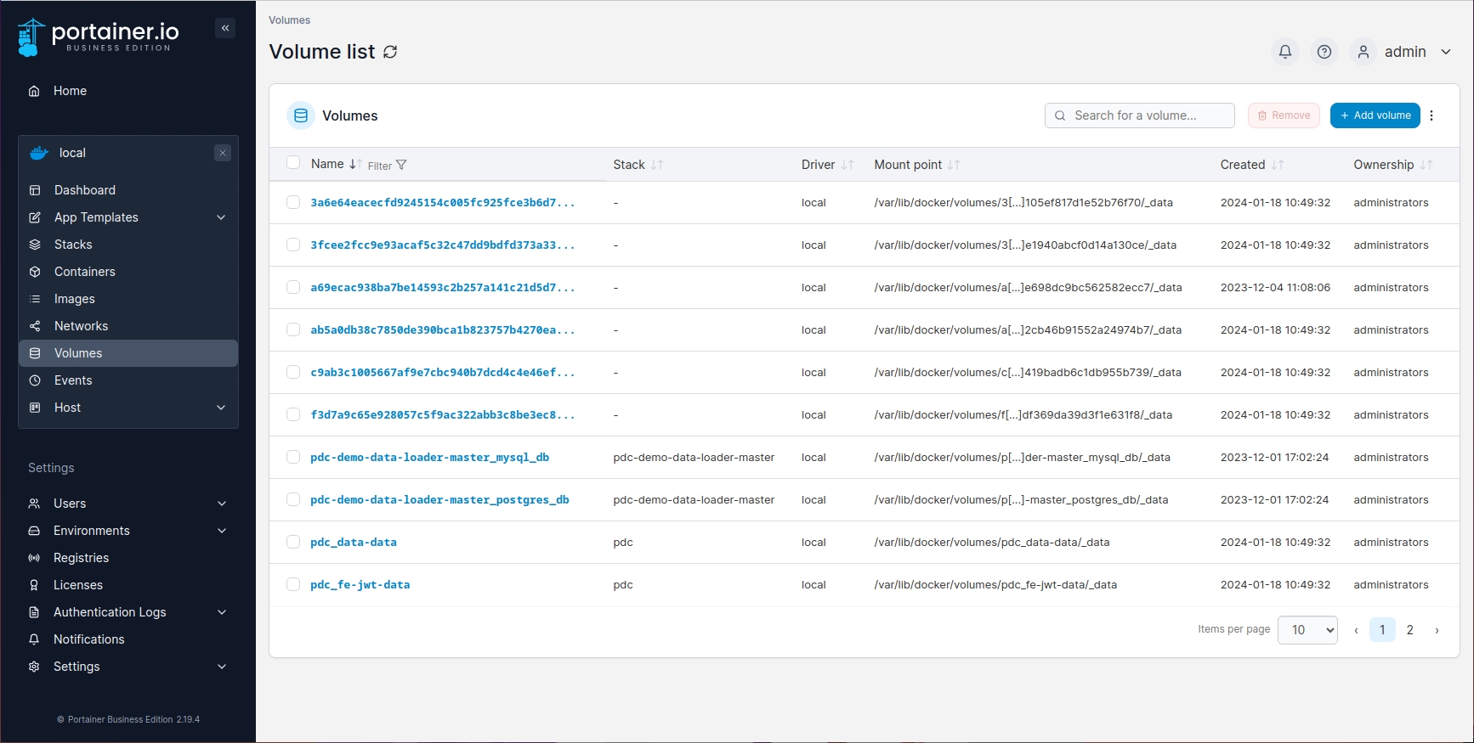
Task: Sort by Created column arrows icon
Action: [x=1278, y=165]
